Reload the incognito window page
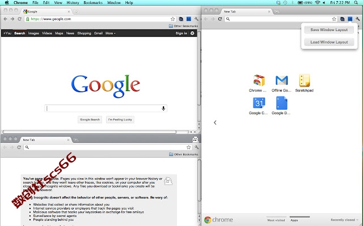 (19, 147)
